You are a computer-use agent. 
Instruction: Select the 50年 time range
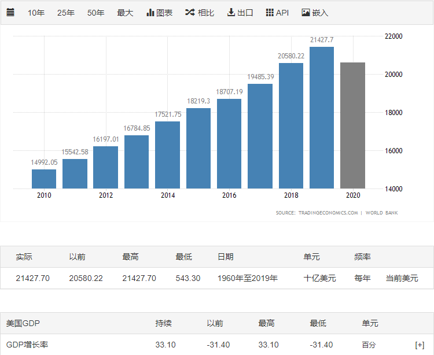click(95, 13)
